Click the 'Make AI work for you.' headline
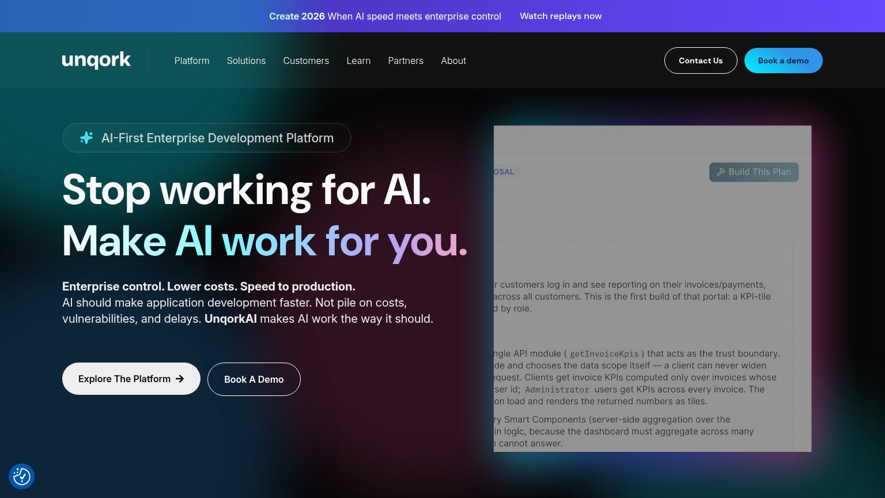 point(264,241)
